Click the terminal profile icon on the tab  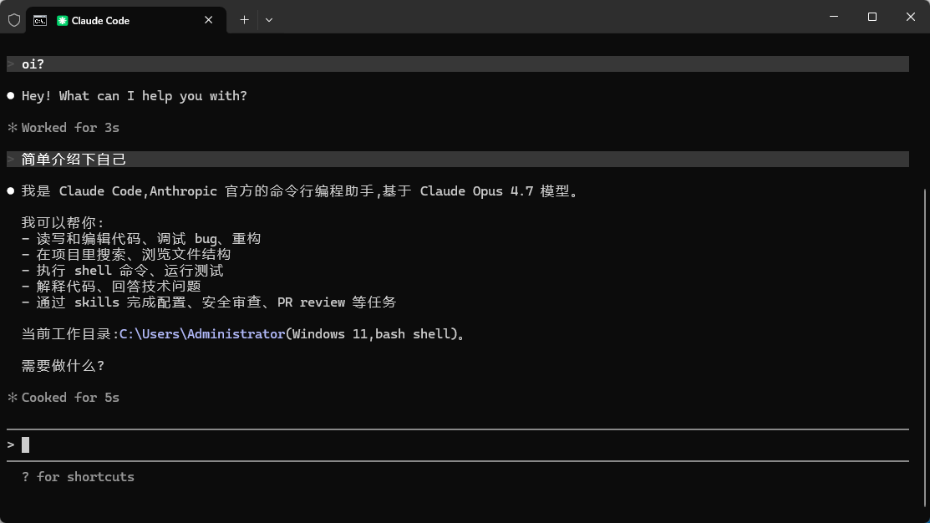[x=40, y=21]
